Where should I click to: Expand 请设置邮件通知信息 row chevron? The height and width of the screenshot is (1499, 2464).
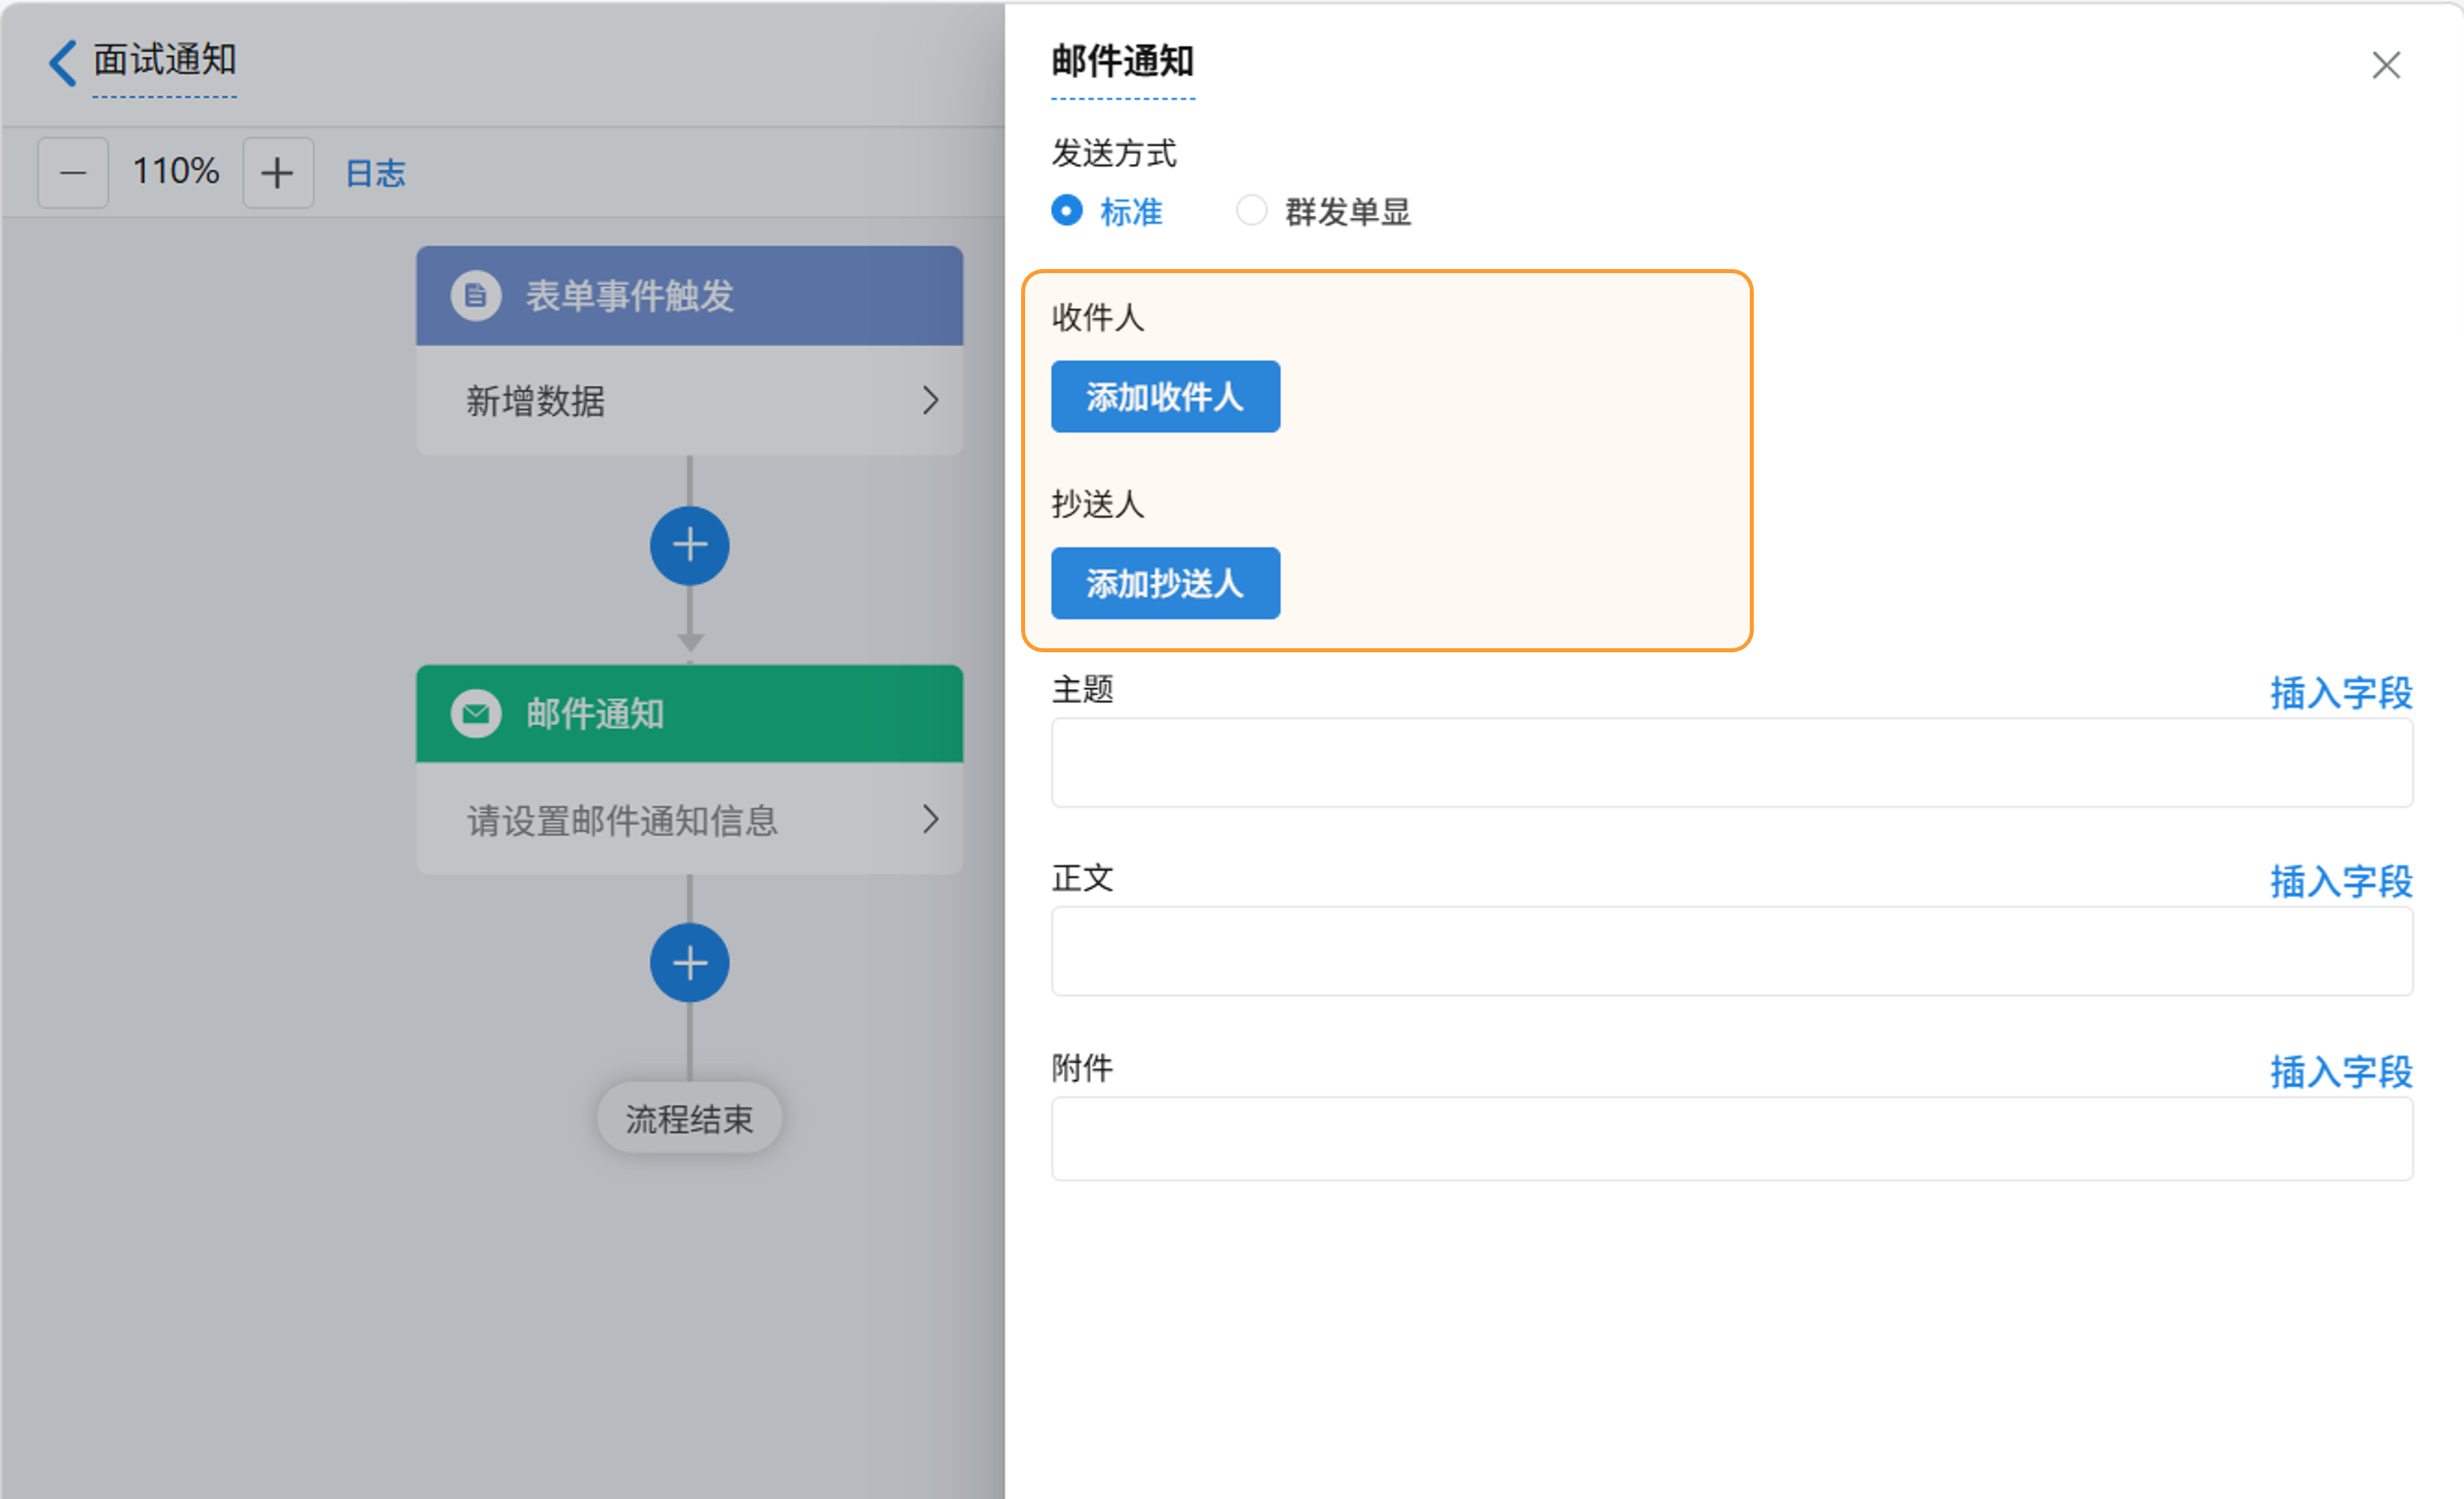(x=930, y=820)
